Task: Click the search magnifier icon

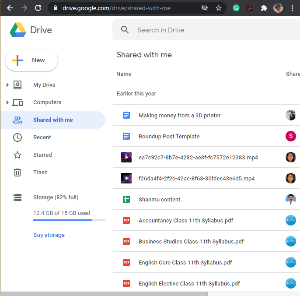Action: coord(125,30)
